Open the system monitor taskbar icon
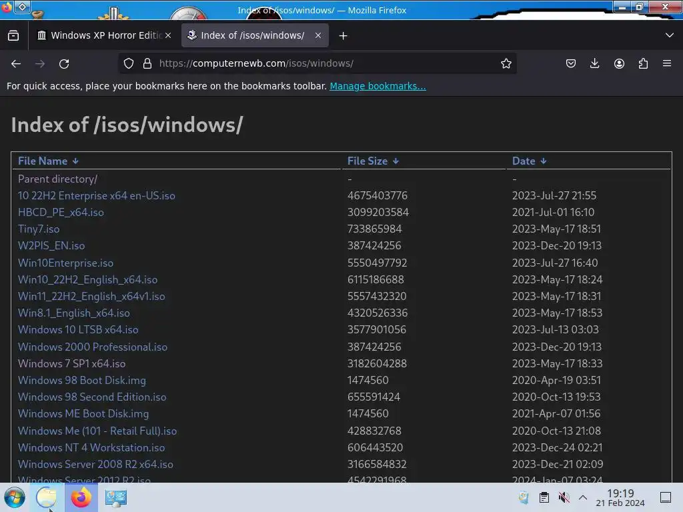This screenshot has height=512, width=683. tap(115, 497)
